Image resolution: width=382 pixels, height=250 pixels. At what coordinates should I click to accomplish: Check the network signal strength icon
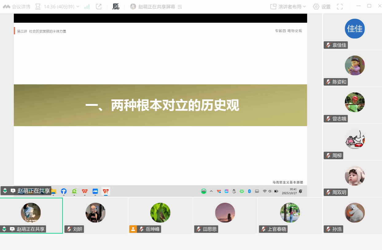pyautogui.click(x=87, y=6)
